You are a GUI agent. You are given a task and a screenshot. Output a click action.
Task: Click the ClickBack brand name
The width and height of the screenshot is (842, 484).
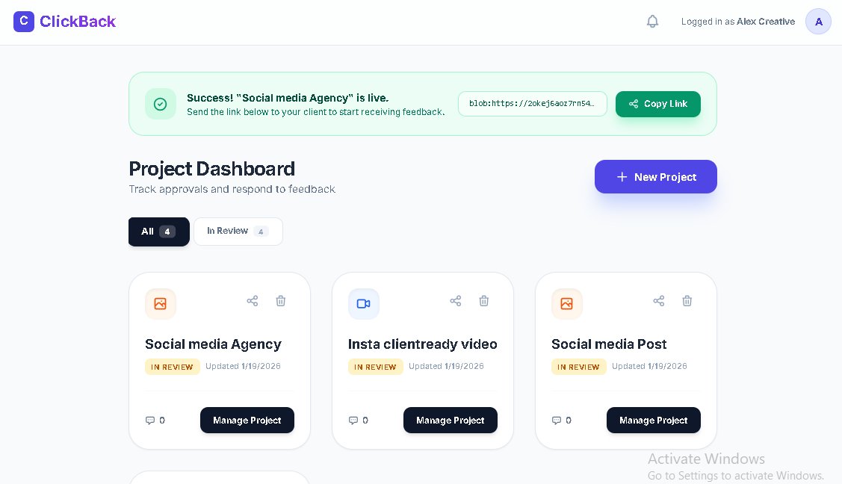(78, 22)
